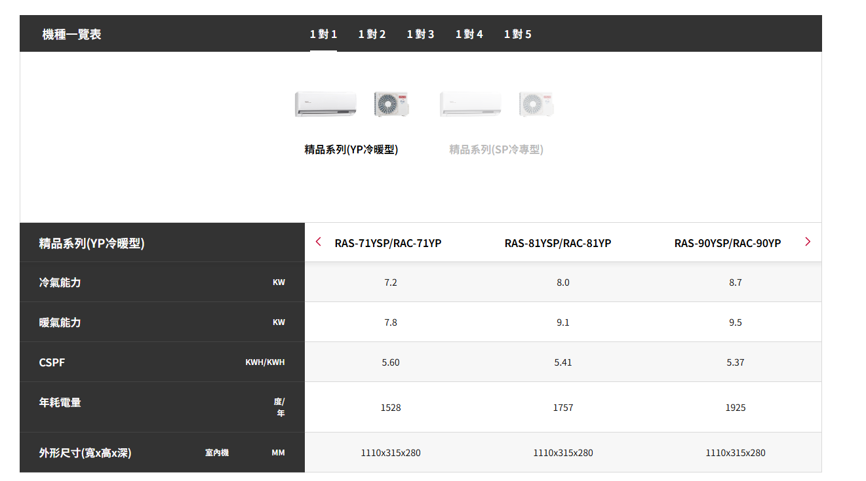Click model header RAS-81YSP/RAC-81YP
Viewport: 866px width, 481px height.
(558, 243)
